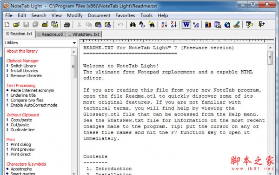Open the Document menu
This screenshot has height=175, width=279.
99,15
